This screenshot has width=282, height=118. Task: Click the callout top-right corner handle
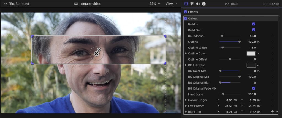[165, 36]
